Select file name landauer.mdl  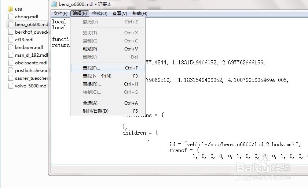coord(29,48)
